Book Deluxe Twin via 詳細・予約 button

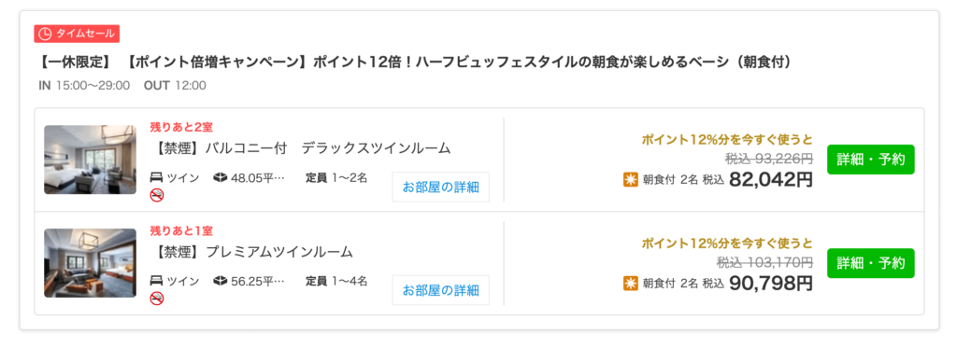tap(871, 160)
